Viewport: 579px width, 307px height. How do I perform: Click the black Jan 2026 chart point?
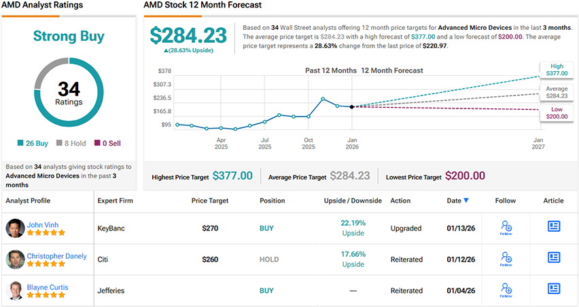(351, 106)
